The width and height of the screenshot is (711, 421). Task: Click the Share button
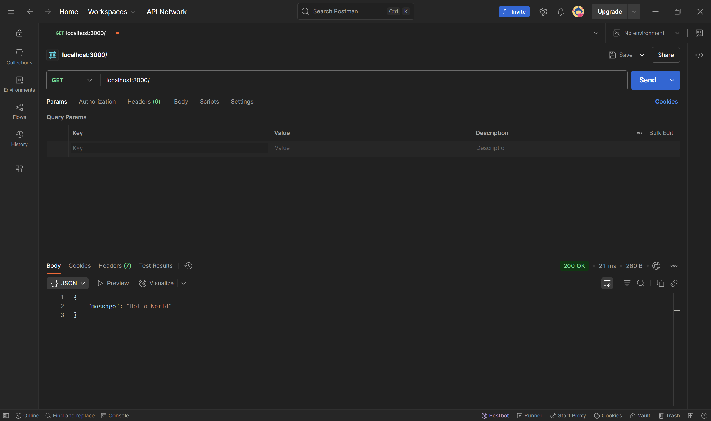pos(666,55)
